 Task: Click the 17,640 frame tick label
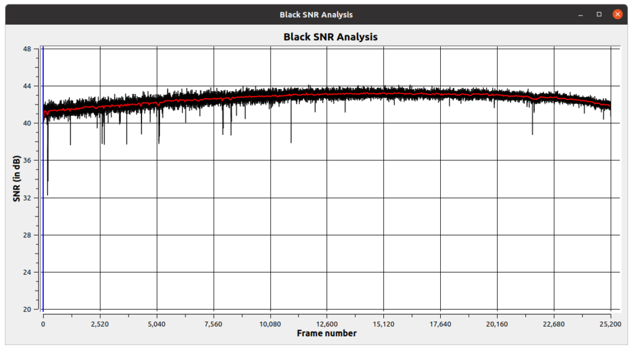(x=440, y=323)
